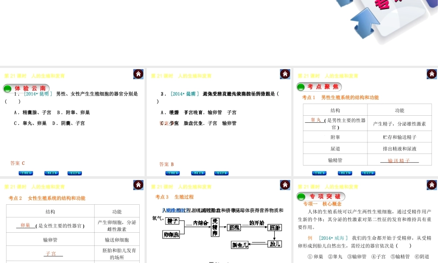This screenshot has width=438, height=263.
Task: Click the green 专项突破 badge
Action: [x=321, y=196]
